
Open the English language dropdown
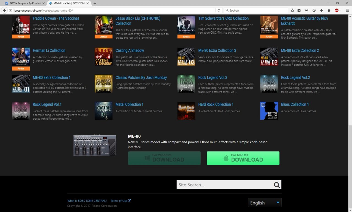click(265, 203)
